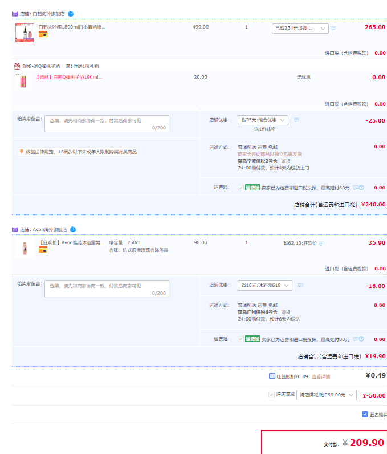Click 运费险 green badge in 白鹤 store section

pyautogui.click(x=252, y=188)
